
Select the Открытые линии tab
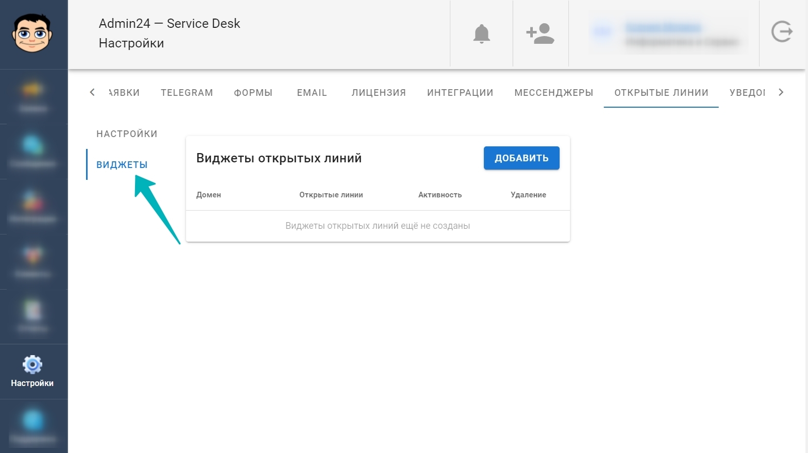[x=661, y=93]
